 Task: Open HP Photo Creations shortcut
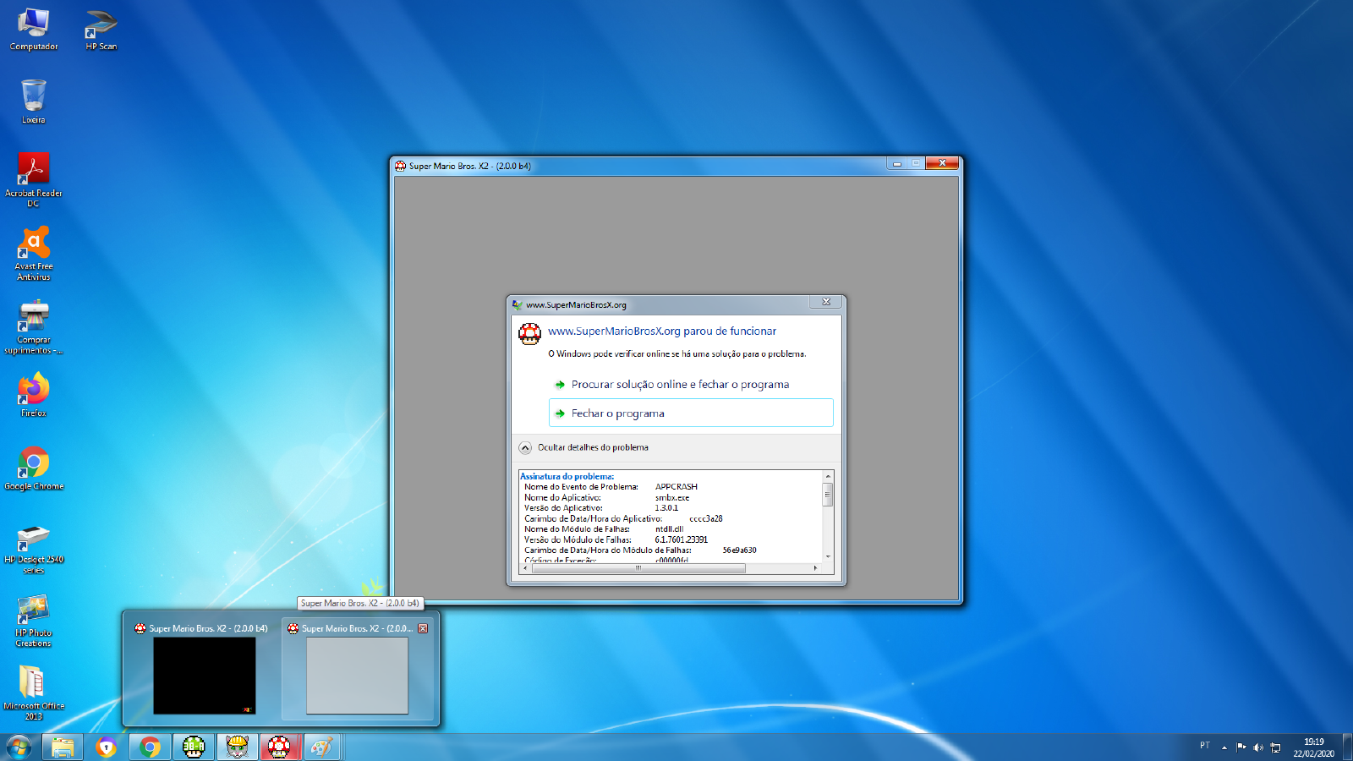pos(34,621)
